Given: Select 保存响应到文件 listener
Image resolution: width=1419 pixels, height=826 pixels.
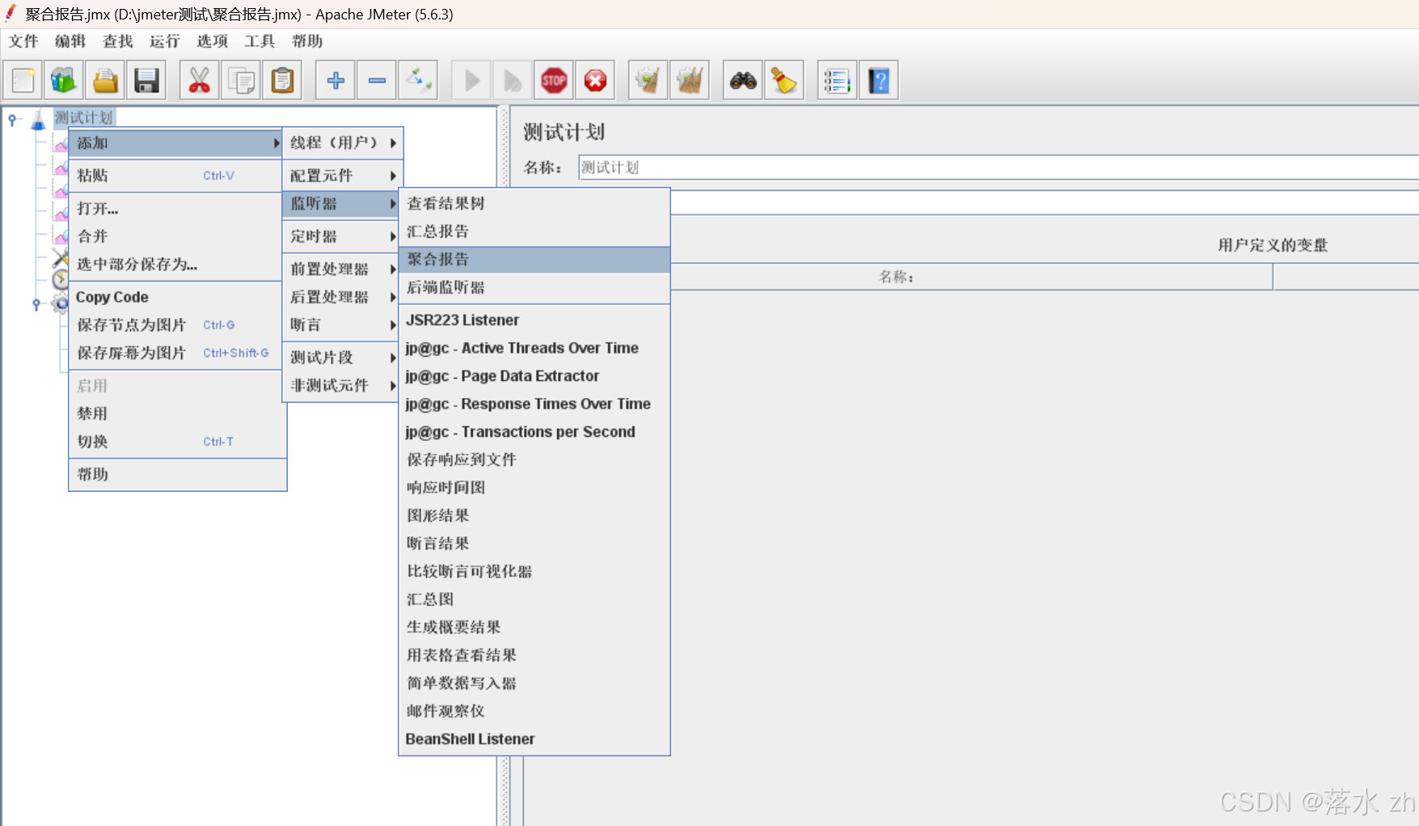Looking at the screenshot, I should click(534, 460).
